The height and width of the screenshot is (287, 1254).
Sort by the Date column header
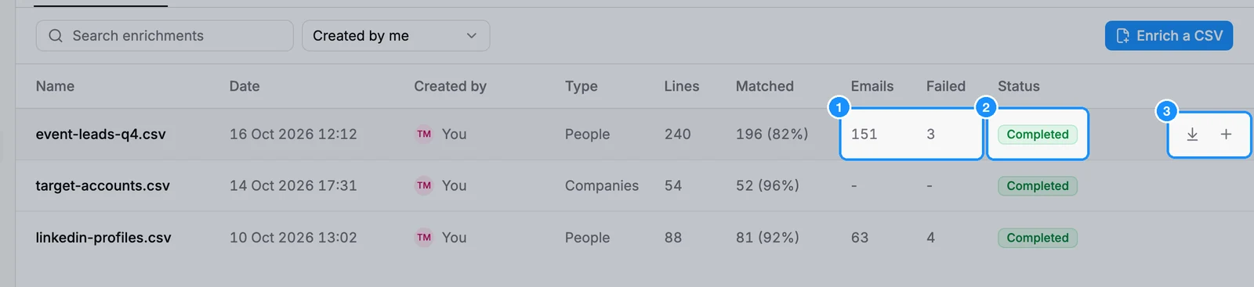[x=245, y=86]
